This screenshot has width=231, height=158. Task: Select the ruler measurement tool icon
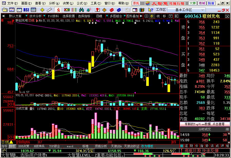[x=49, y=10]
